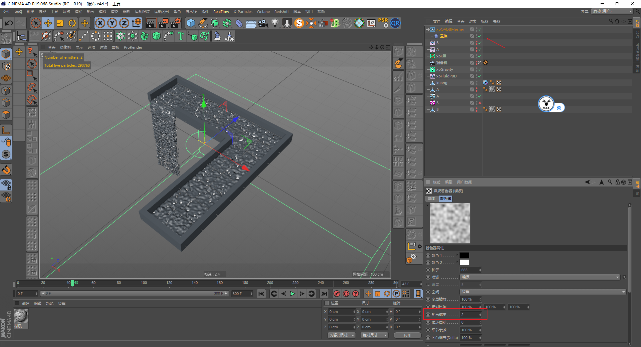641x347 pixels.
Task: Add a Camera object from toolbar
Action: (263, 23)
